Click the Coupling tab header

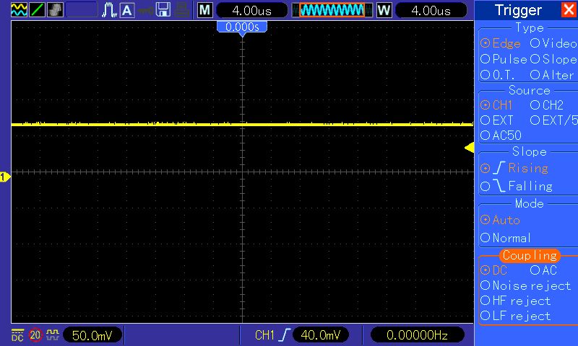coord(530,255)
